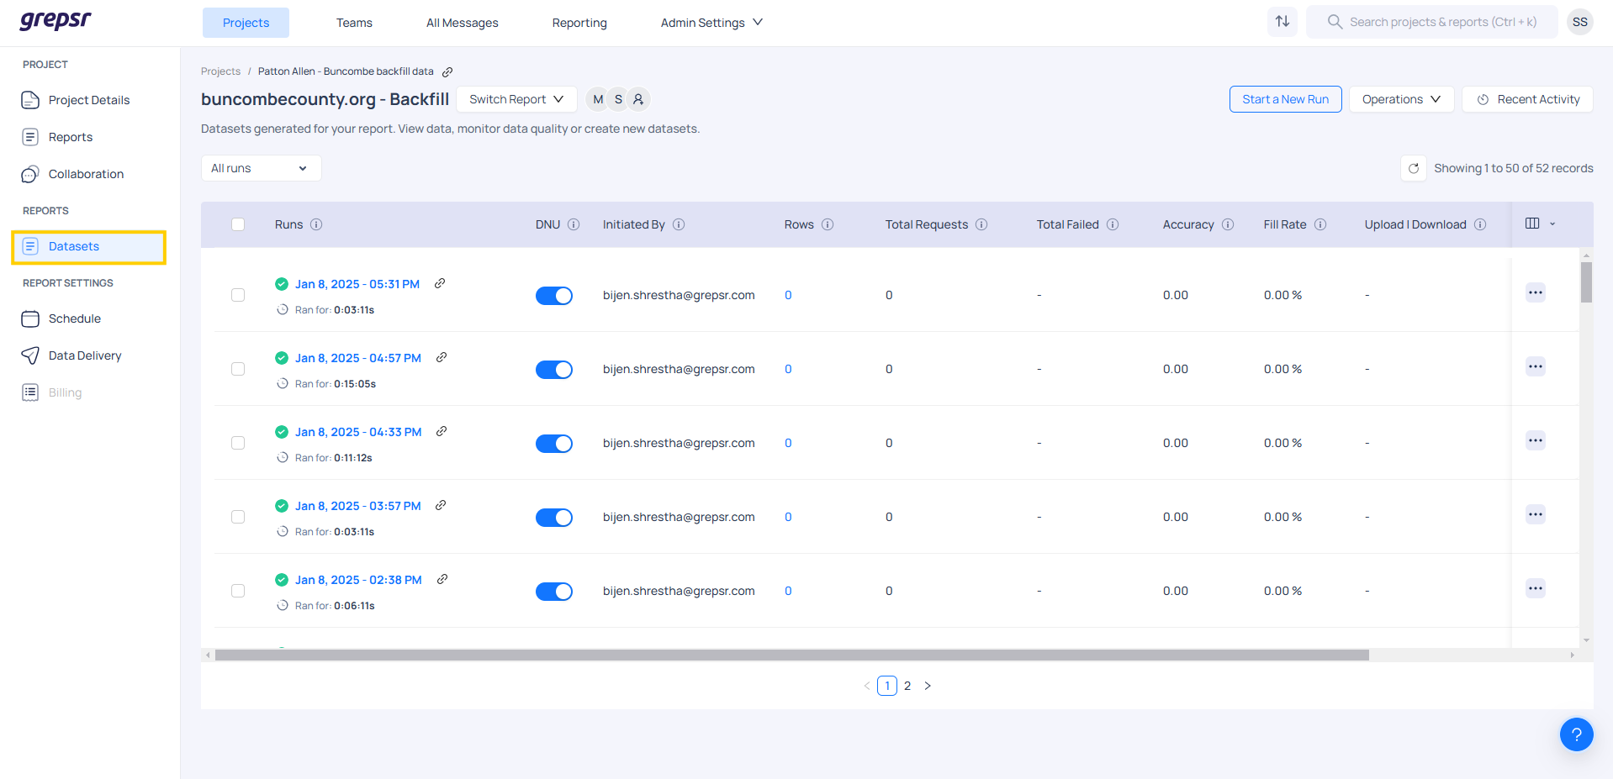Open more options for 04:57 PM run
This screenshot has width=1613, height=779.
[1535, 366]
